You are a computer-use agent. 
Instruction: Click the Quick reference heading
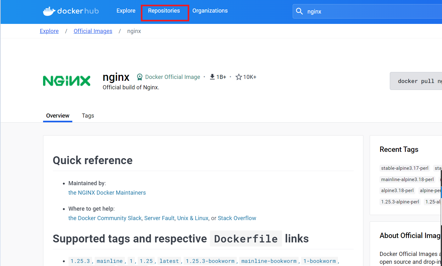coord(93,160)
